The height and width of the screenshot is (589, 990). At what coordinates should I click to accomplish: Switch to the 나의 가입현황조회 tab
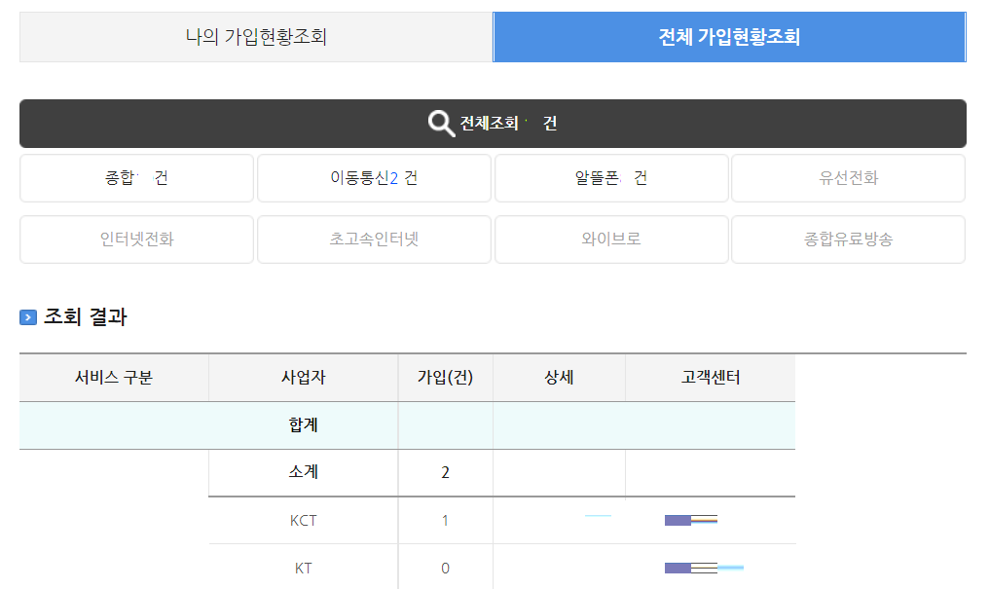point(255,35)
